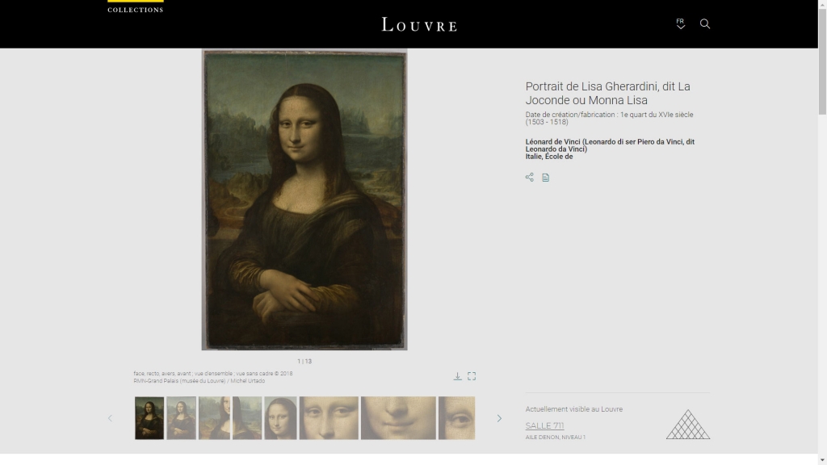Image resolution: width=827 pixels, height=465 pixels.
Task: Select the second thumbnail of the painting
Action: [x=181, y=418]
